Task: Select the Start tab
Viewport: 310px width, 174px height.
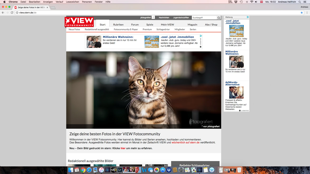Action: [x=102, y=24]
